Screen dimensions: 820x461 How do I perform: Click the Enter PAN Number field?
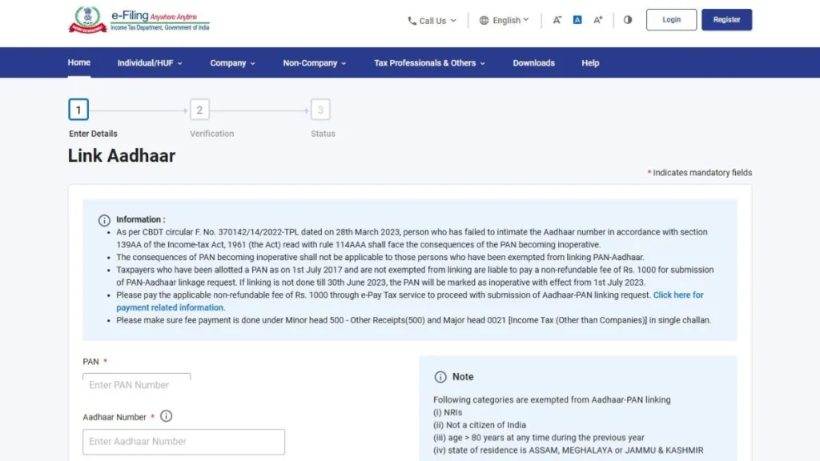[136, 385]
